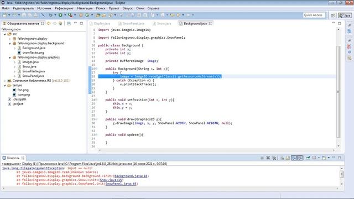Screen dimensions: 354x199
Task: Select snowflacke.png in package tree
Action: point(33,53)
